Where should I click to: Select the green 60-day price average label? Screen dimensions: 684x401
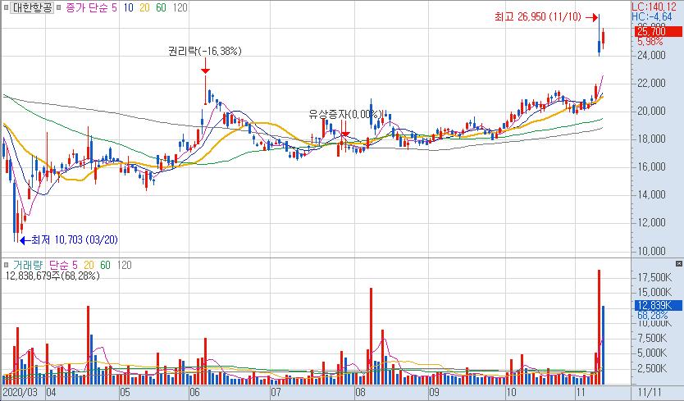[161, 7]
